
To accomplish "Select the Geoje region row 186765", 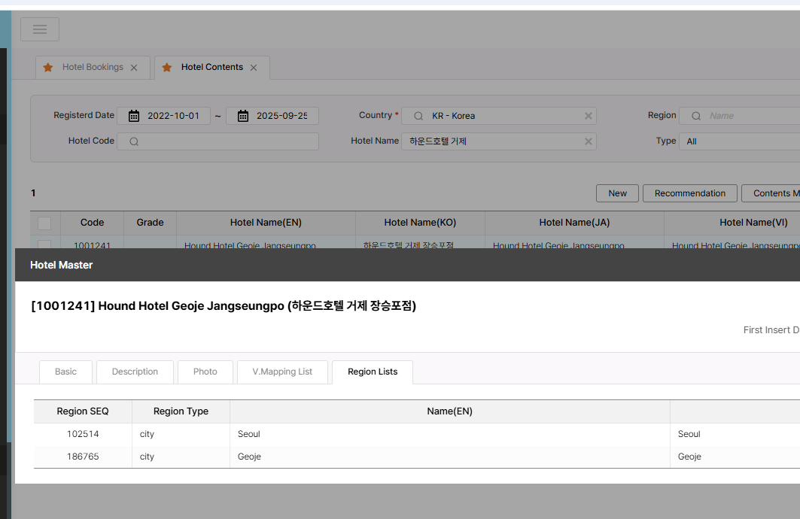I will (83, 457).
